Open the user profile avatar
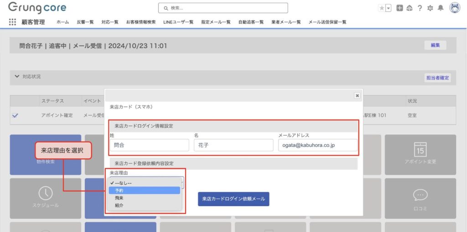The image size is (467, 232). pos(455,8)
